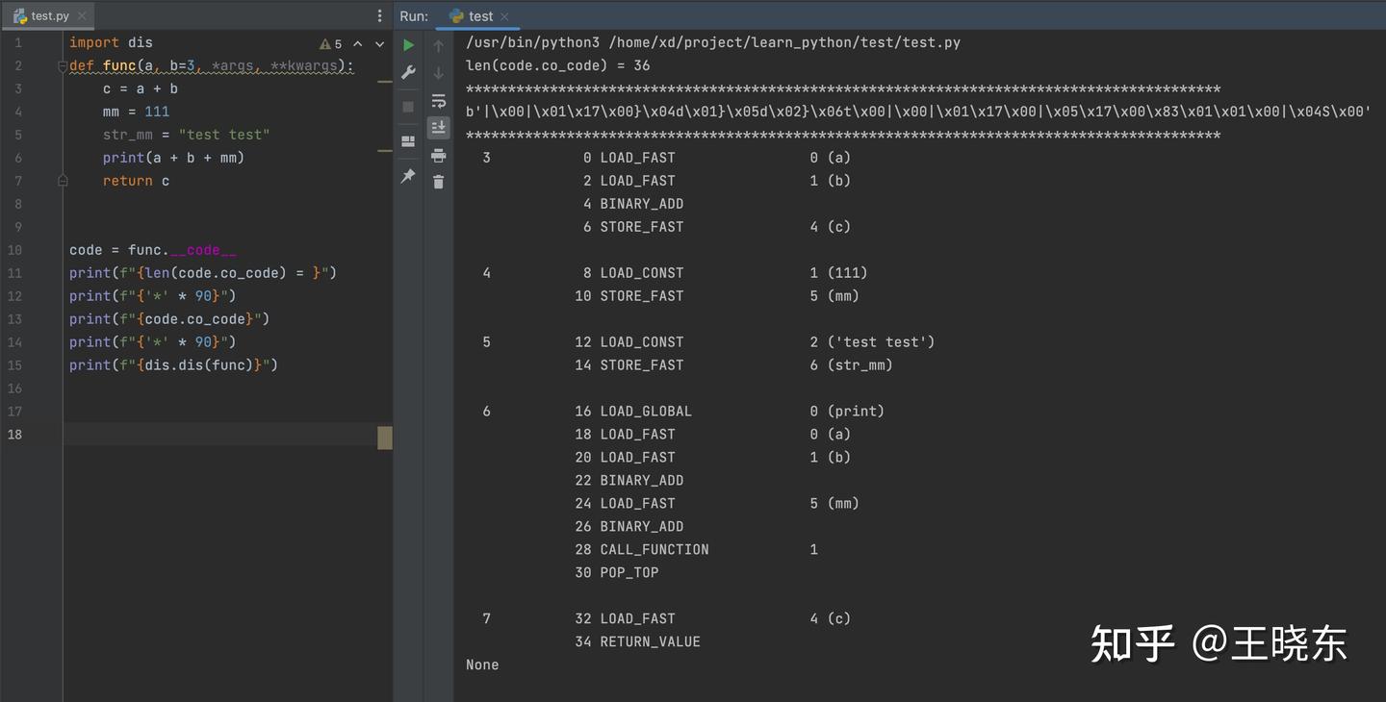Rerun the test script with green play icon
This screenshot has width=1386, height=702.
click(x=408, y=45)
